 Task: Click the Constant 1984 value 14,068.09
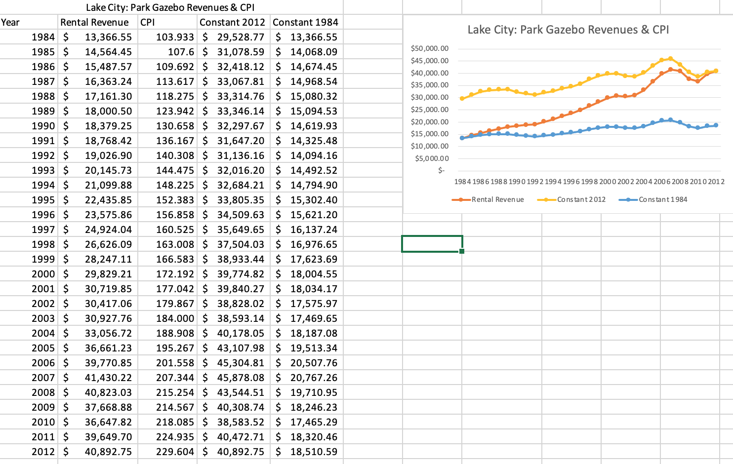tap(307, 52)
